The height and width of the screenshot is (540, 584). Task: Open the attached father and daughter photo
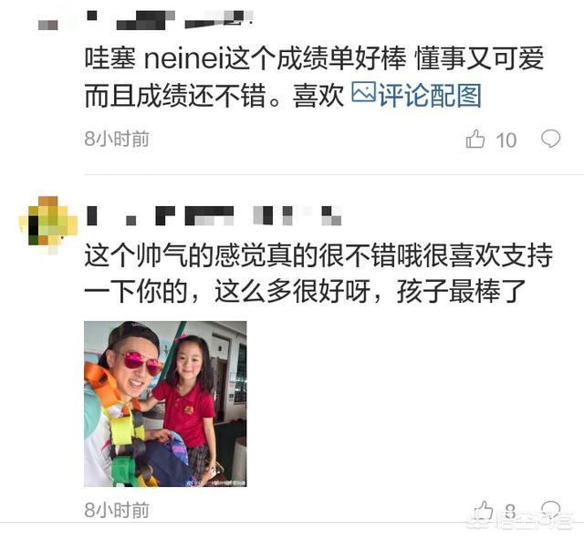click(165, 404)
